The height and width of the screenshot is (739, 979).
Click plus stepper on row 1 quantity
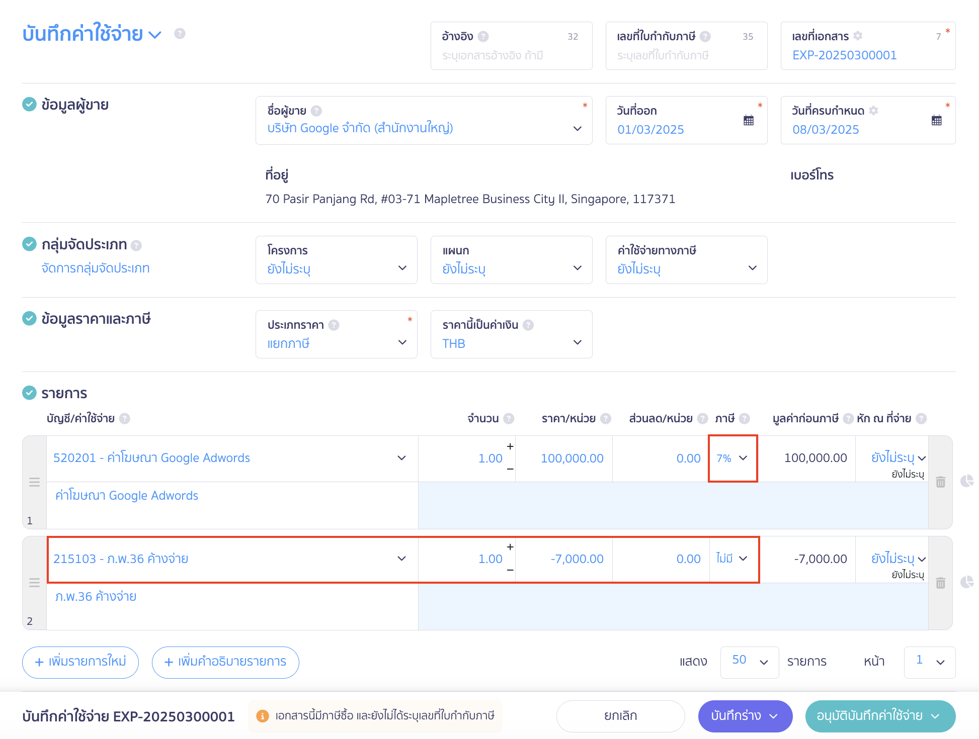point(510,446)
